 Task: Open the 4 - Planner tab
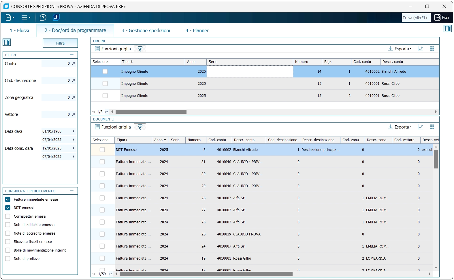point(197,30)
